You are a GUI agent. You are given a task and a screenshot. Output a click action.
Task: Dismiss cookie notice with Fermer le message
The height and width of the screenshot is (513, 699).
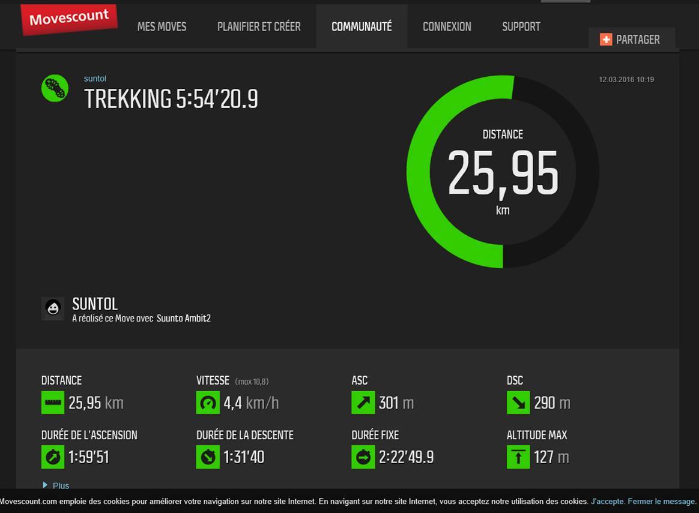[662, 502]
